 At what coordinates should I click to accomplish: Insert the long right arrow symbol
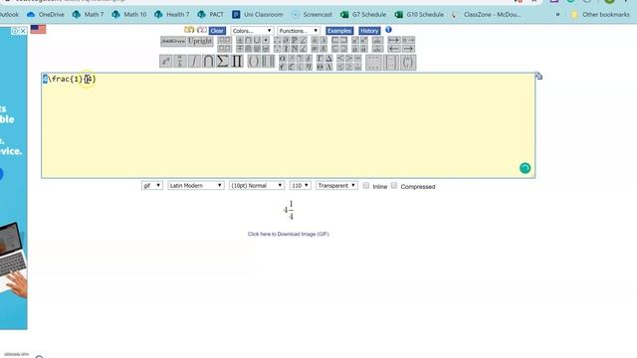click(408, 49)
